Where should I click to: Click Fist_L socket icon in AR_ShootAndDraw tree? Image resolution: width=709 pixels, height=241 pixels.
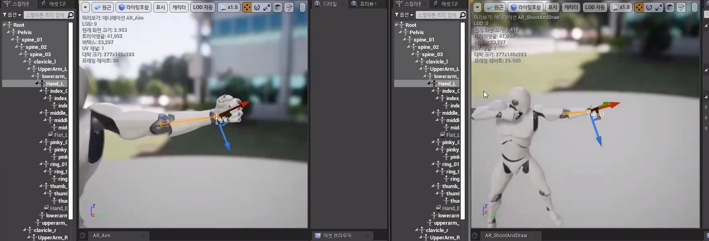(x=442, y=135)
